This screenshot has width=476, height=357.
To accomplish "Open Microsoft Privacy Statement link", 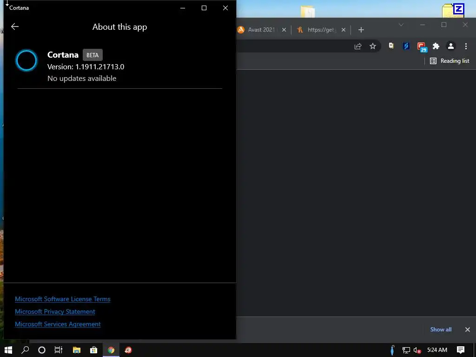I will tap(55, 312).
